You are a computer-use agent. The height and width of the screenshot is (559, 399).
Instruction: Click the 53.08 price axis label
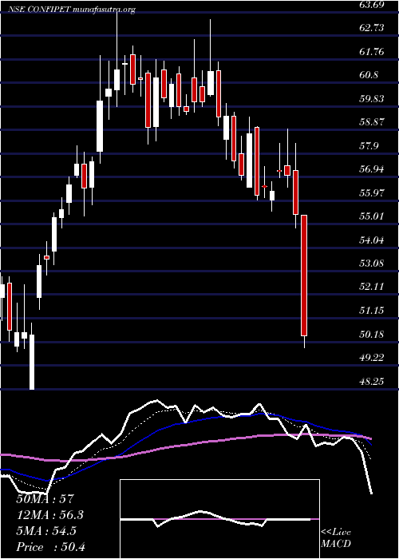click(x=373, y=264)
